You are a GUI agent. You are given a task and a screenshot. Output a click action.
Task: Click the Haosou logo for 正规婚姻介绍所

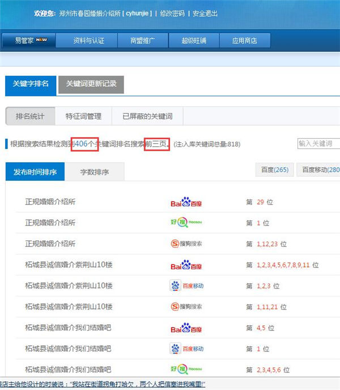[186, 223]
